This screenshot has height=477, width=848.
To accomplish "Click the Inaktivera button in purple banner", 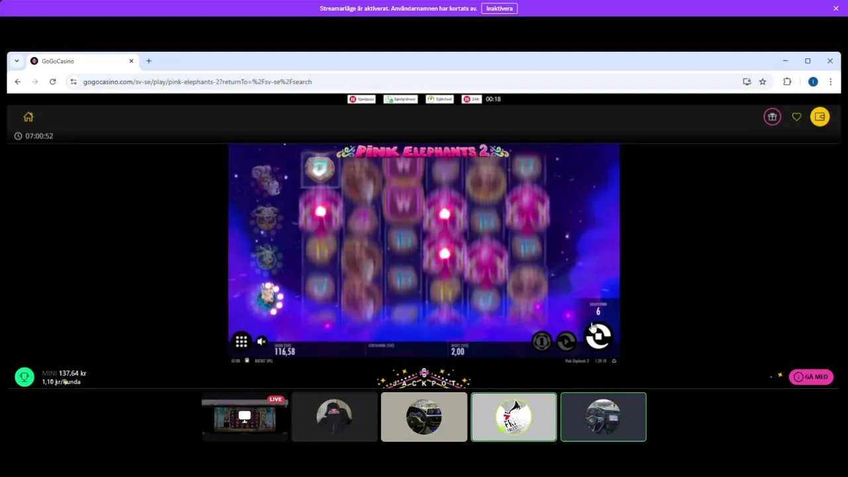I will [500, 9].
